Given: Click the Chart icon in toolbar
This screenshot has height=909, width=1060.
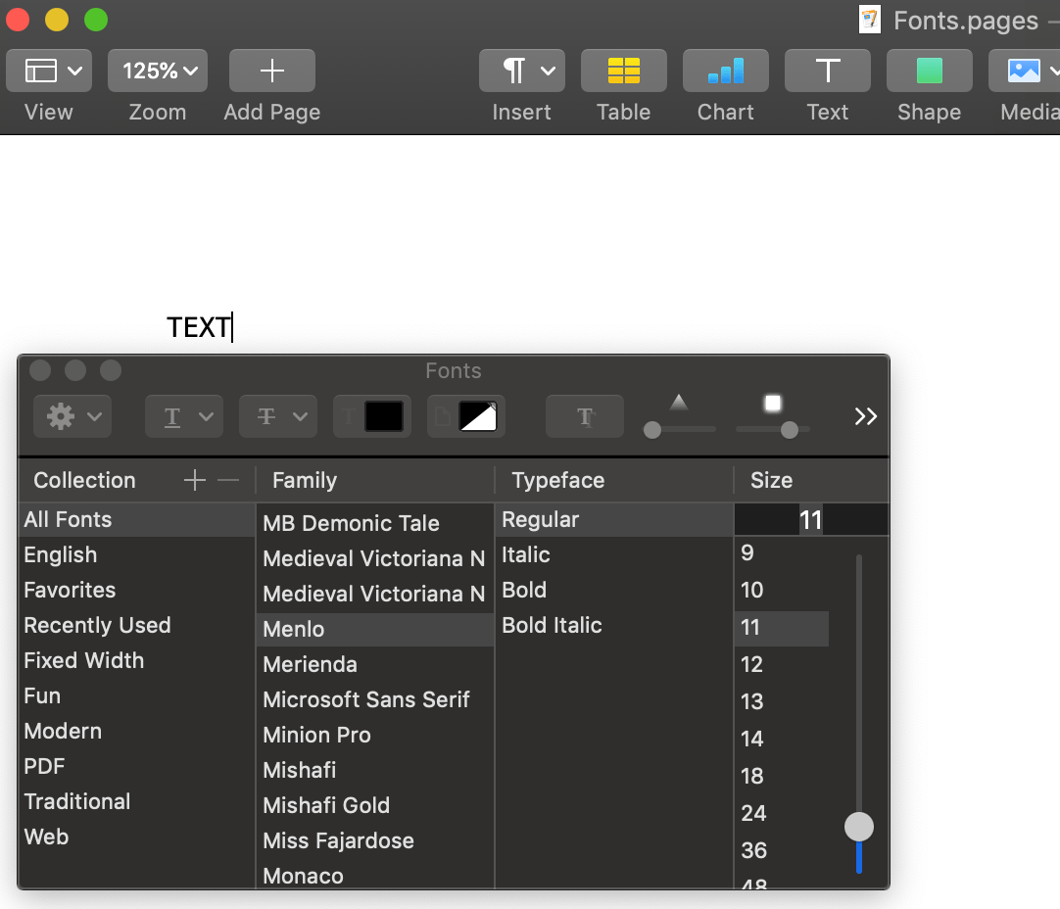Looking at the screenshot, I should (725, 71).
